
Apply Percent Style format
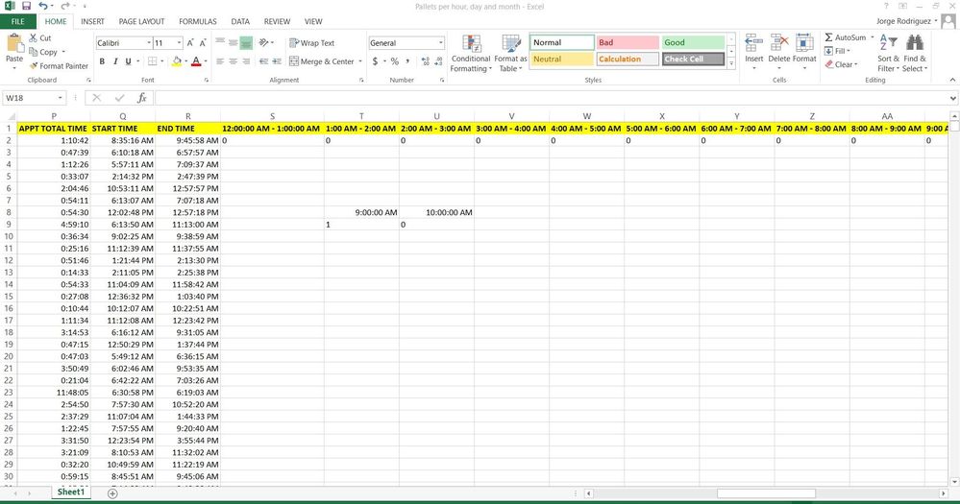(x=394, y=61)
